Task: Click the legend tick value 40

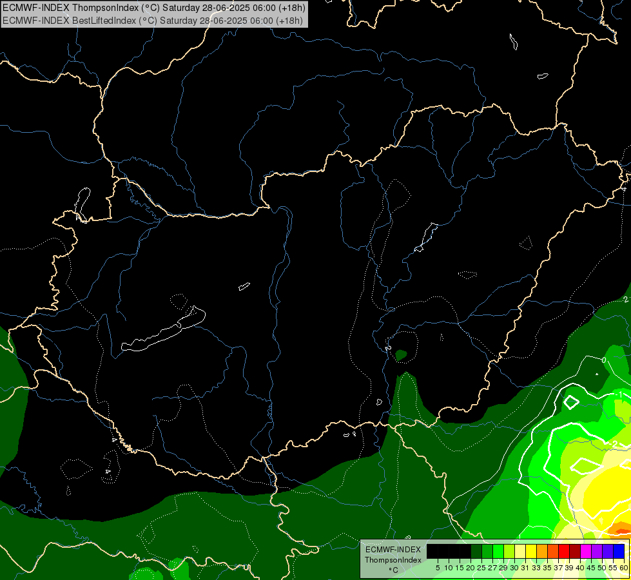Action: click(580, 568)
